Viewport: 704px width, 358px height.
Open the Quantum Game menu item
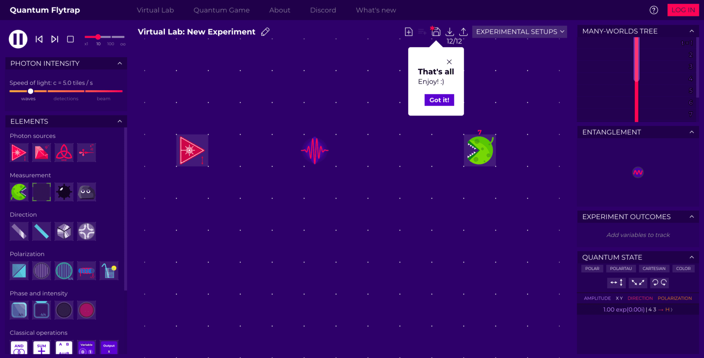tap(221, 10)
